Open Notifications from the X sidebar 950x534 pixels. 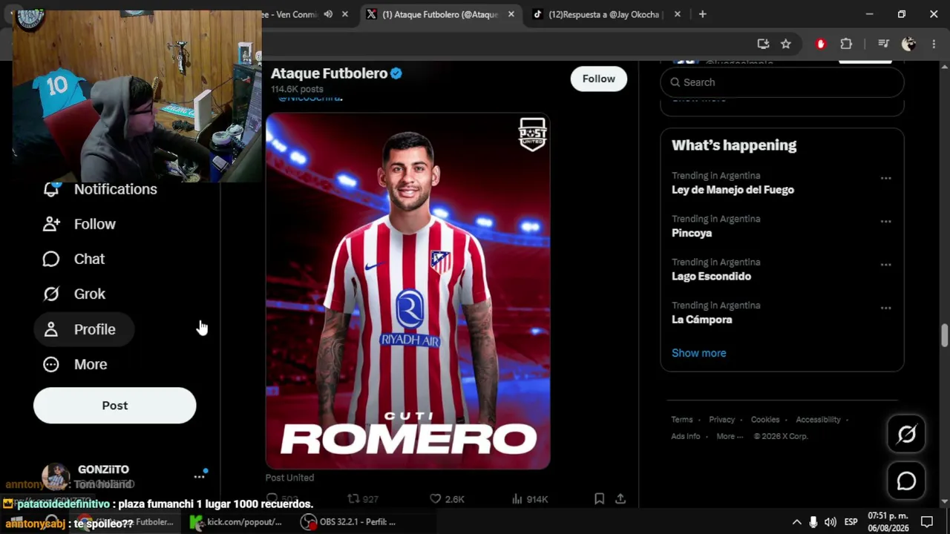pyautogui.click(x=101, y=189)
